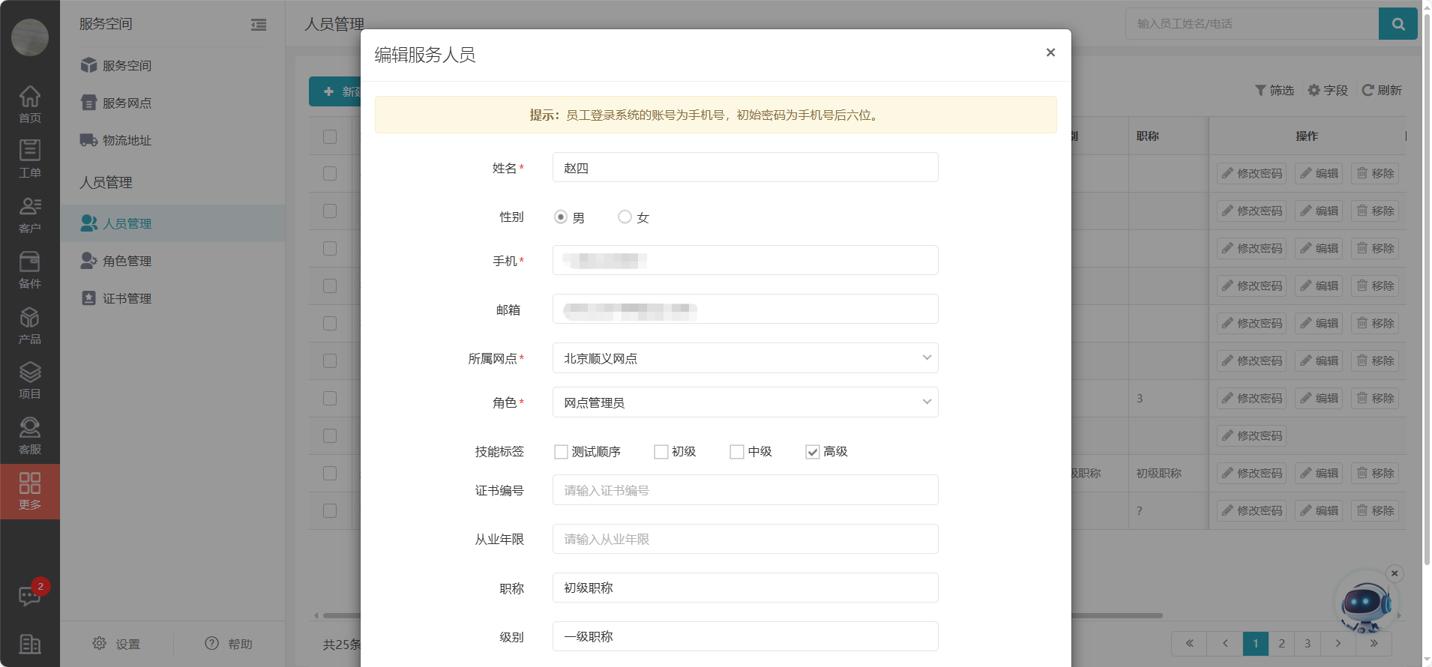The height and width of the screenshot is (667, 1432).
Task: Select the 女 gender radio button
Action: [625, 217]
